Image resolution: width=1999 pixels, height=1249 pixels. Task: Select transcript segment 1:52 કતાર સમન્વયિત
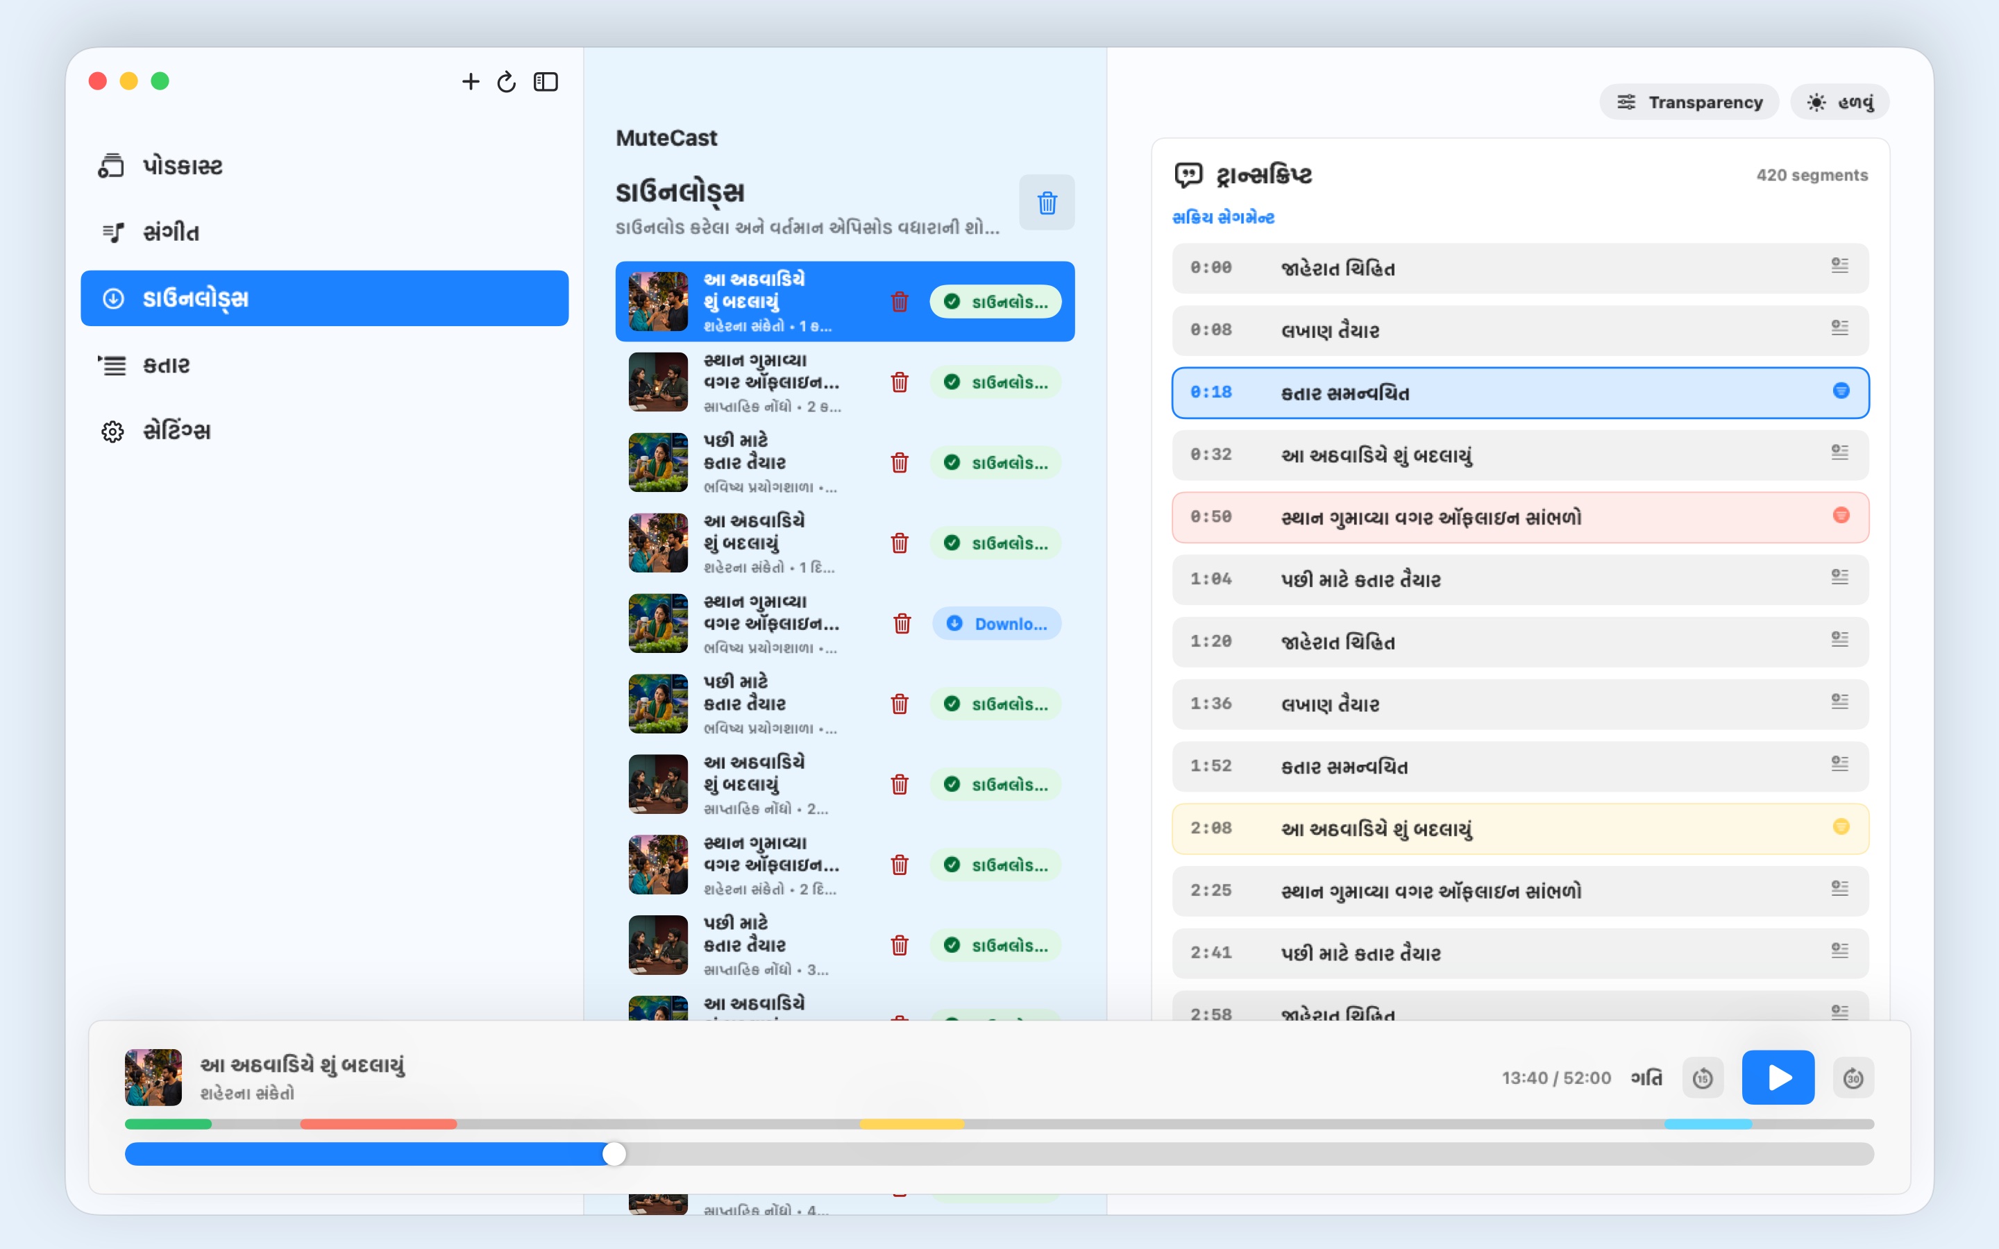pyautogui.click(x=1520, y=767)
